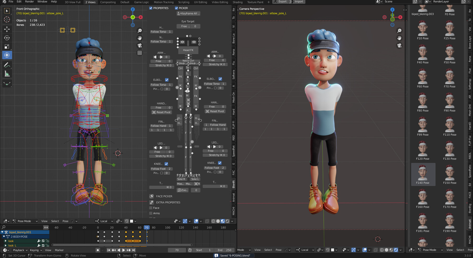Click the Keyframe All button
The width and height of the screenshot is (473, 258).
189,14
